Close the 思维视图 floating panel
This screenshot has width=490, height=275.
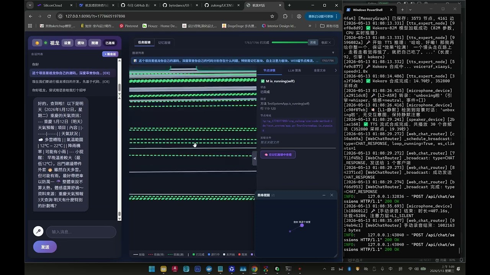(332, 195)
